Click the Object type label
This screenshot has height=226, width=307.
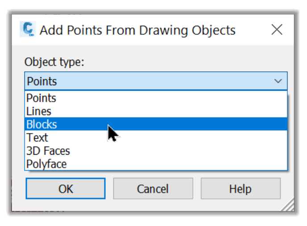pyautogui.click(x=54, y=62)
